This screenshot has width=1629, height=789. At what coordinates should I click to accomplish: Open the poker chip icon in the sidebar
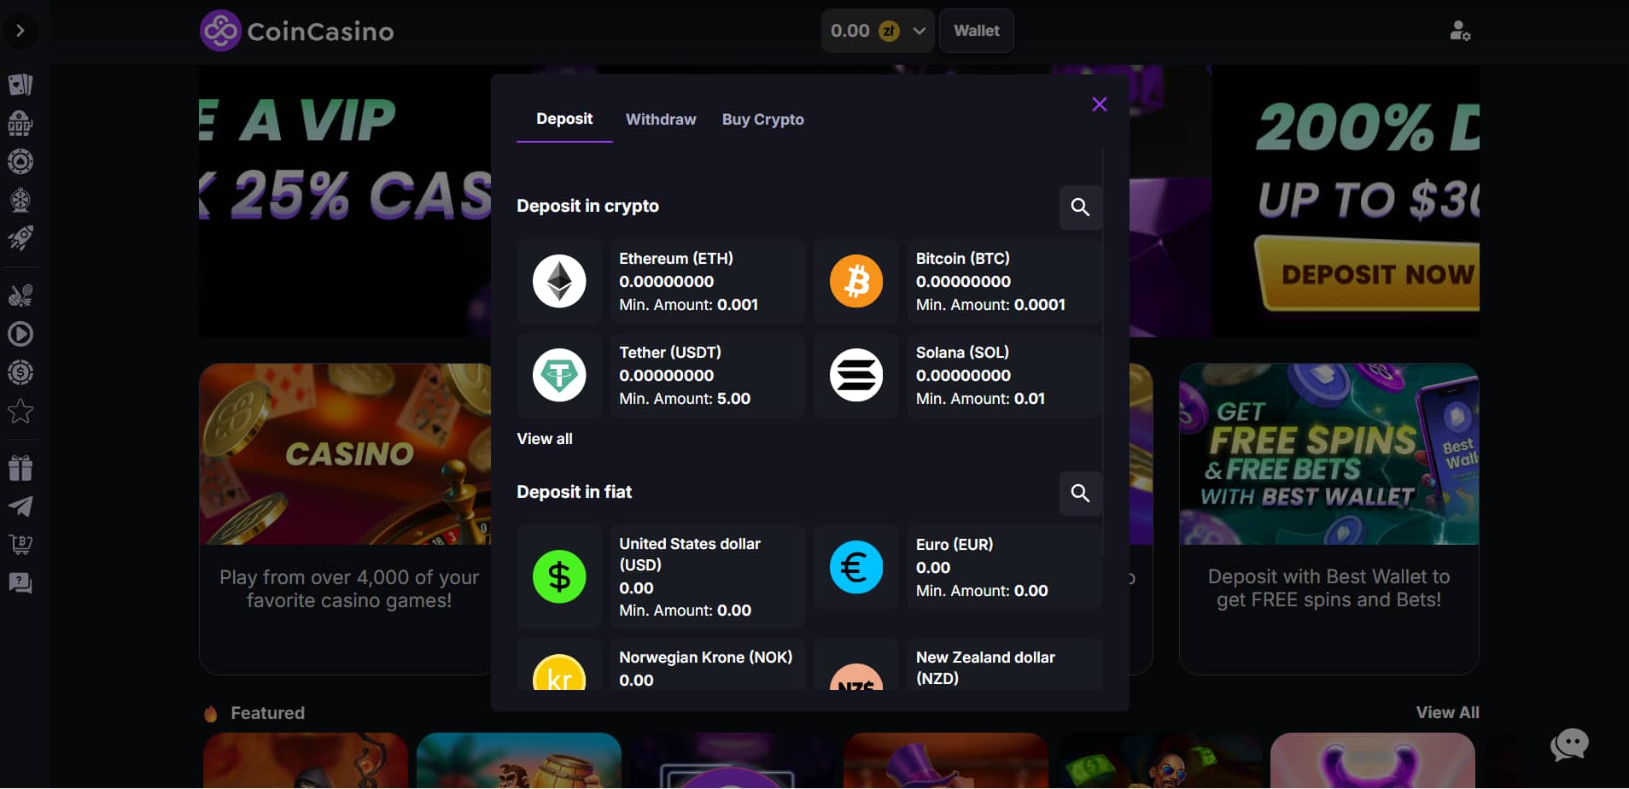point(20,161)
